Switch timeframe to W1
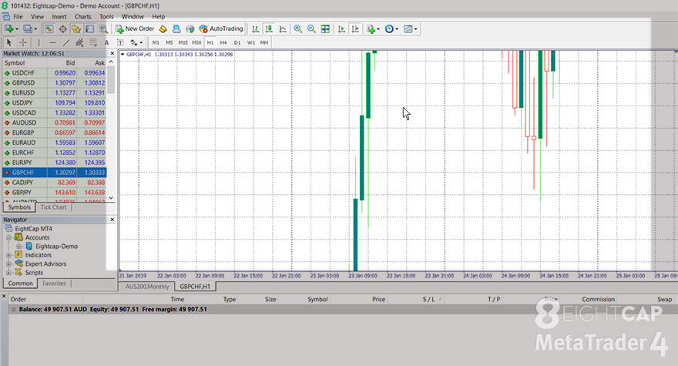 251,42
